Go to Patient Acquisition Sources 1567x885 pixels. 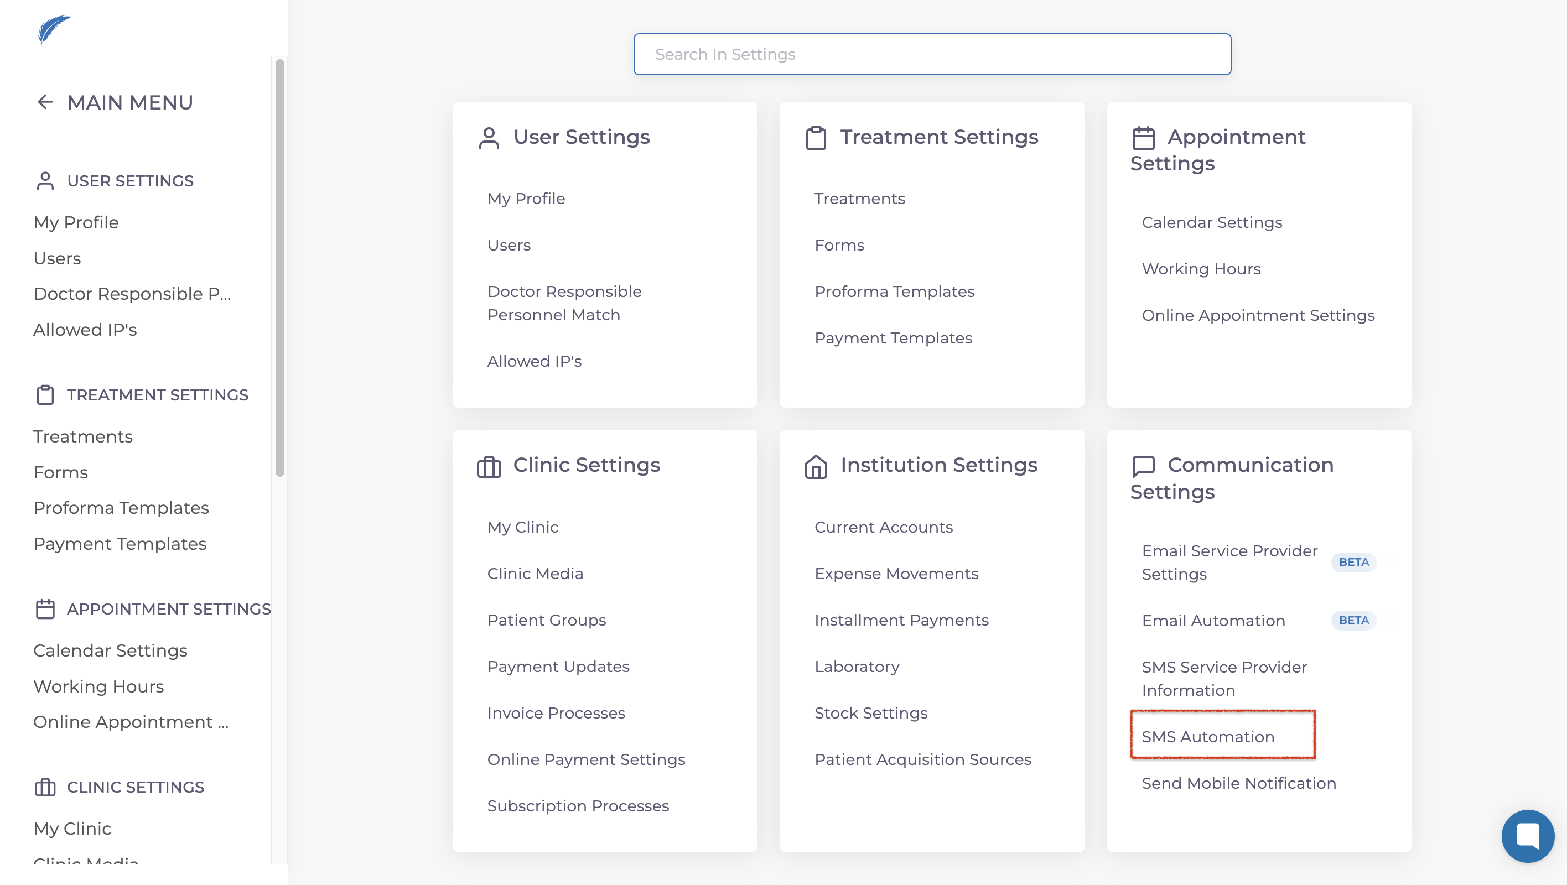(x=923, y=759)
